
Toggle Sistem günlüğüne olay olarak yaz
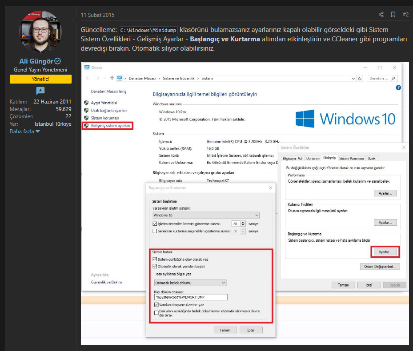[155, 259]
